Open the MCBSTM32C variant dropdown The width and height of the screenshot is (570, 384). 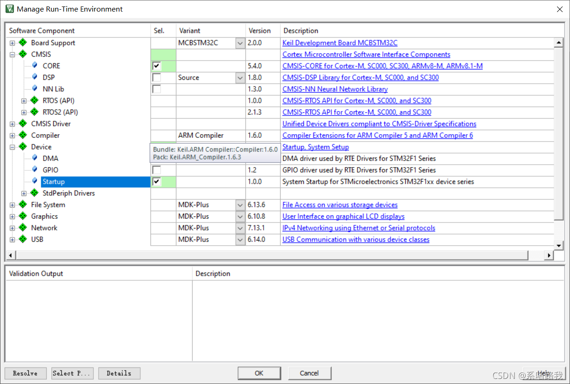pos(240,43)
